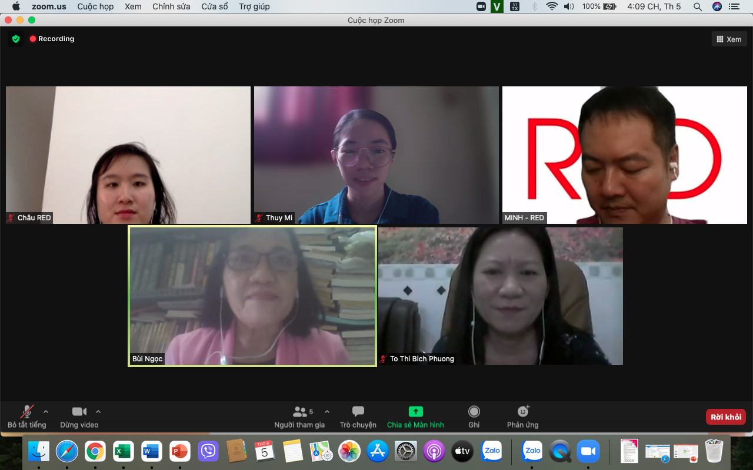
Task: Click Wi-Fi icon in menu bar
Action: [x=551, y=6]
